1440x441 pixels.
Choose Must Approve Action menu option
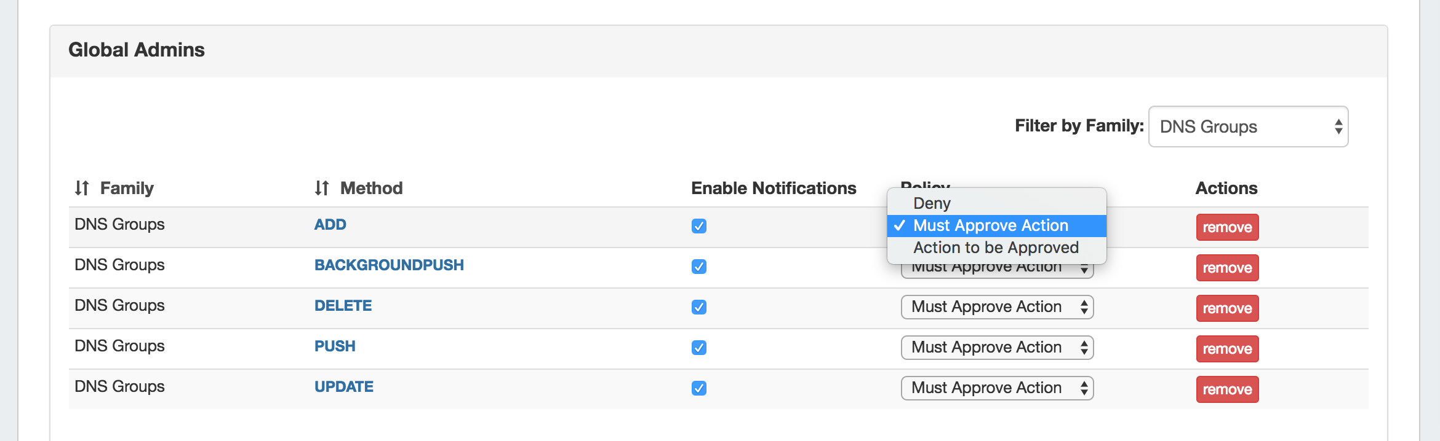coord(990,225)
